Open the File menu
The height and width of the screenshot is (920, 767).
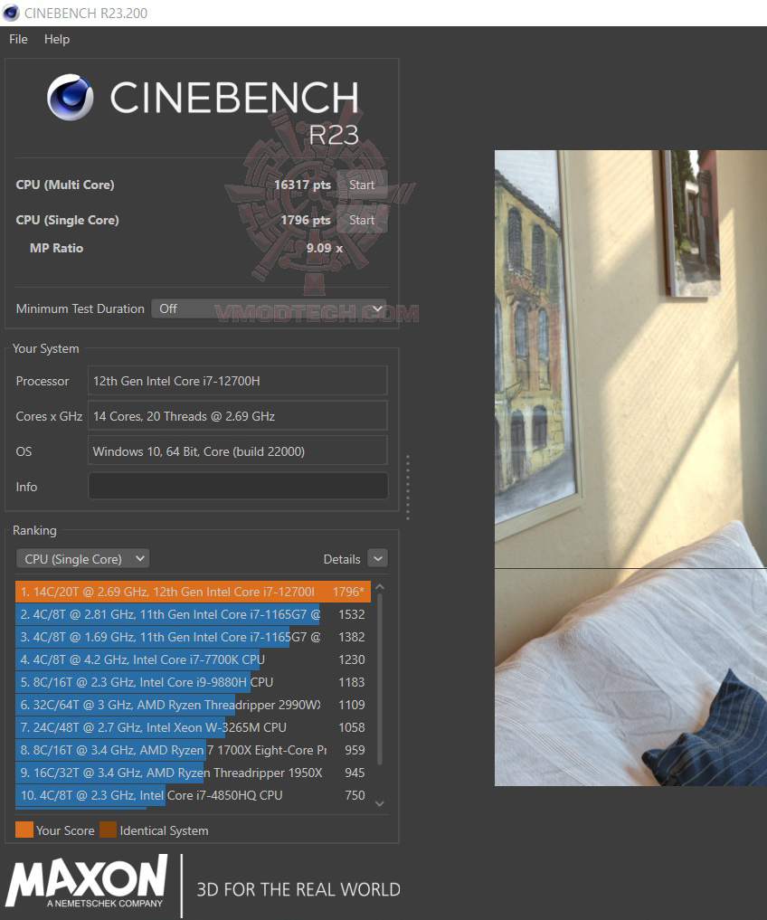17,39
